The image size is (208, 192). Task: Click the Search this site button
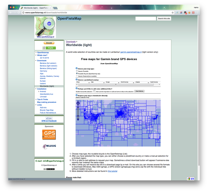[164, 19]
